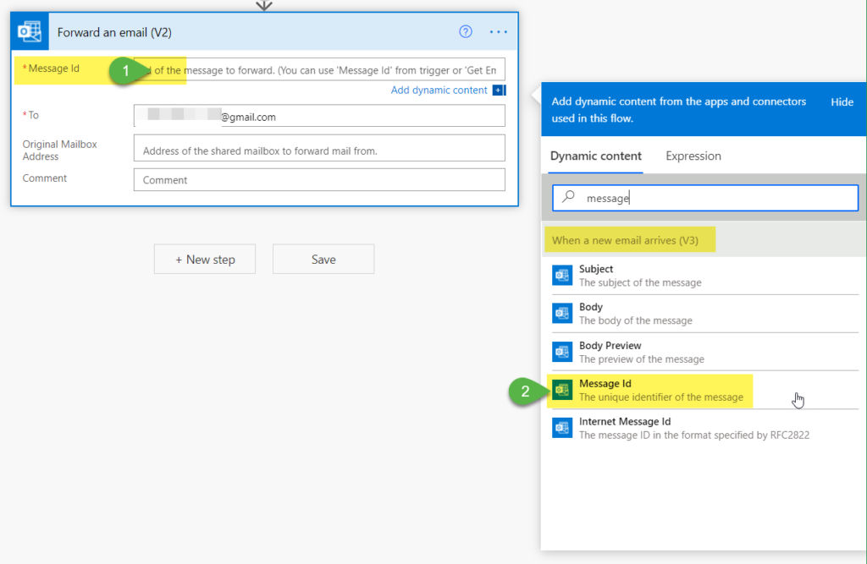The height and width of the screenshot is (564, 867).
Task: Click the Save button
Action: [x=323, y=259]
